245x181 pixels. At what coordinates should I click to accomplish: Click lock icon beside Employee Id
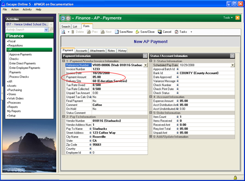90,153
